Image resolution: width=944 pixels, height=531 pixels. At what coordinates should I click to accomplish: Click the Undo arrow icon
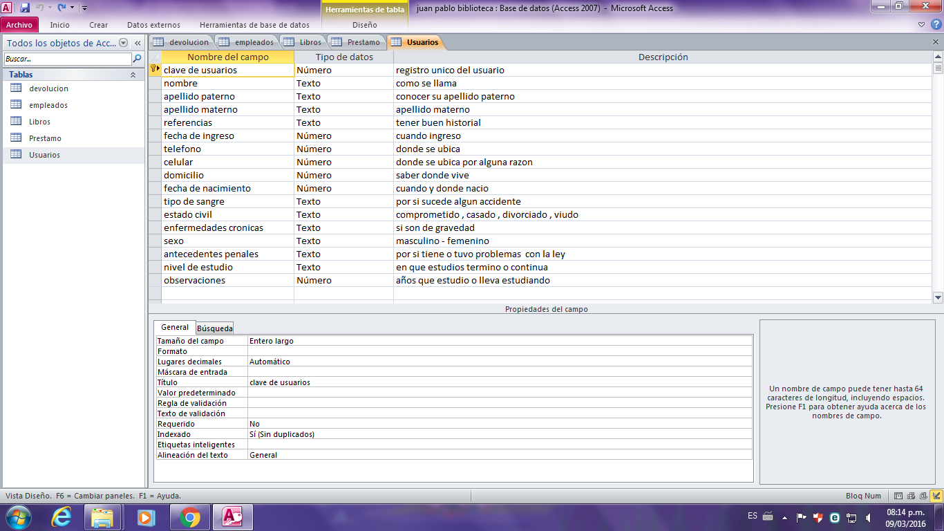pos(40,8)
